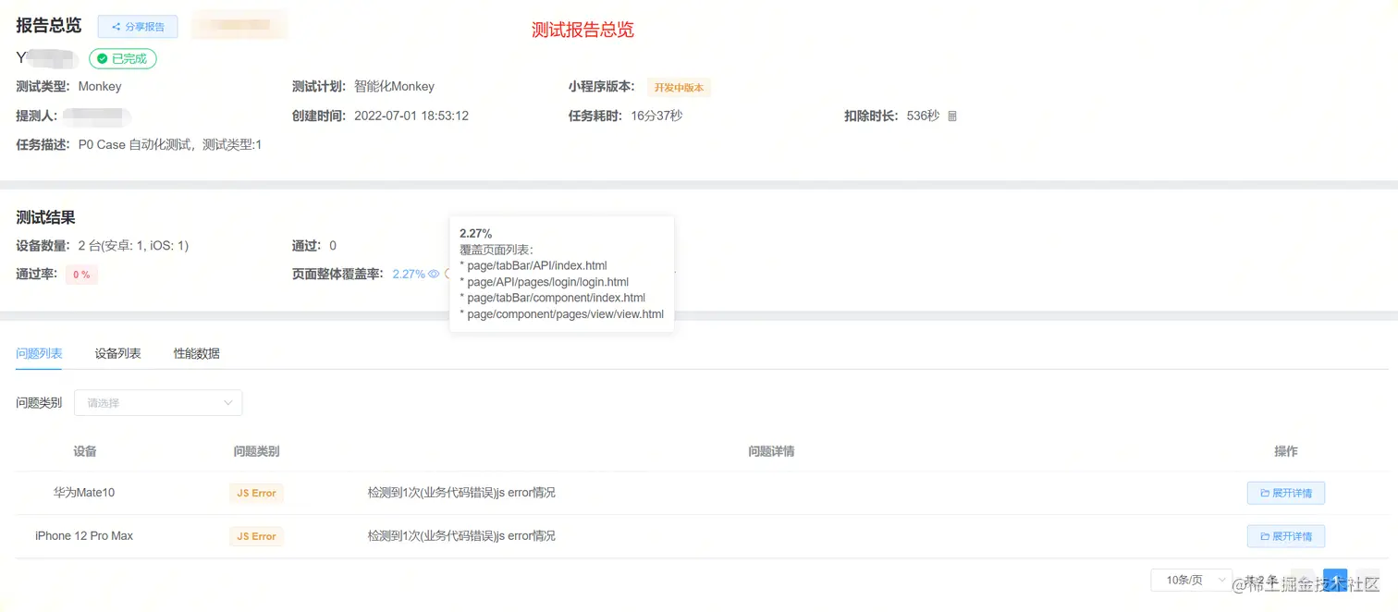Viewport: 1398px width, 612px height.
Task: Click page/tabBar/API/index.html in the tooltip
Action: pos(536,266)
